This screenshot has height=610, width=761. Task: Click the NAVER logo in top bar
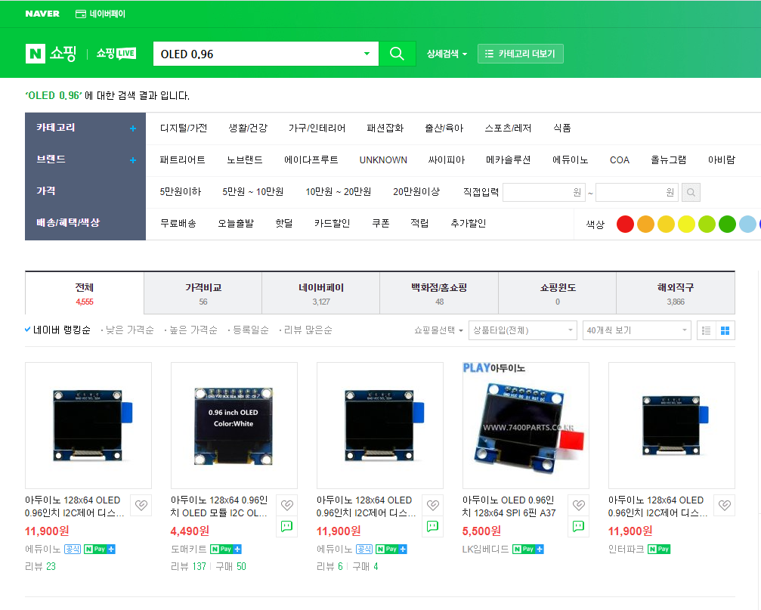tap(42, 14)
